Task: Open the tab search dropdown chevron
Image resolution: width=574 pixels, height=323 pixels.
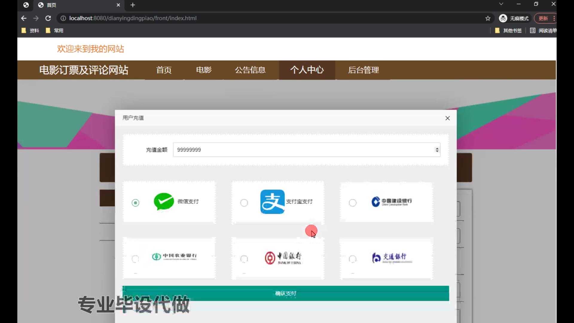Action: [501, 4]
